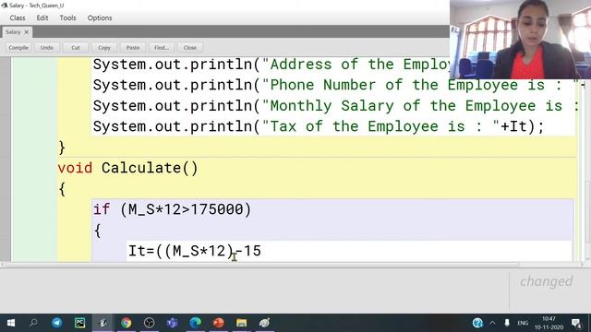This screenshot has height=332, width=591.
Task: Click the Copy button
Action: (104, 48)
